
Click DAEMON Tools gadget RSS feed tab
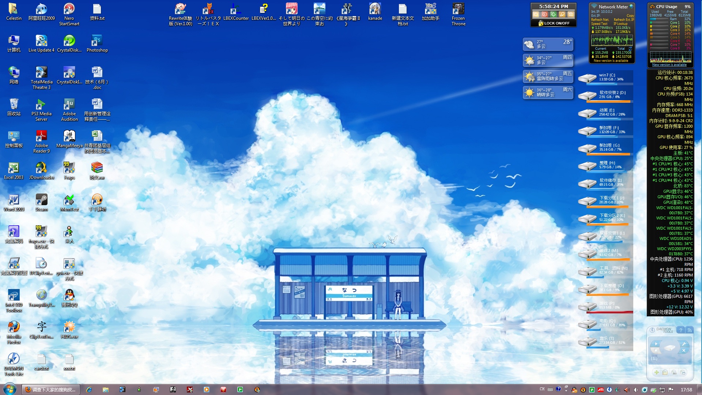690,330
